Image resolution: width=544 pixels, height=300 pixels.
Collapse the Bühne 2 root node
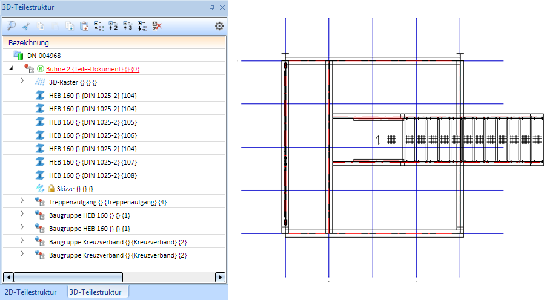point(11,68)
